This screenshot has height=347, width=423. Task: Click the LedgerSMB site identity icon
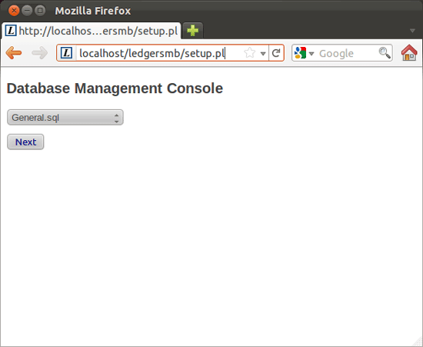tap(66, 53)
